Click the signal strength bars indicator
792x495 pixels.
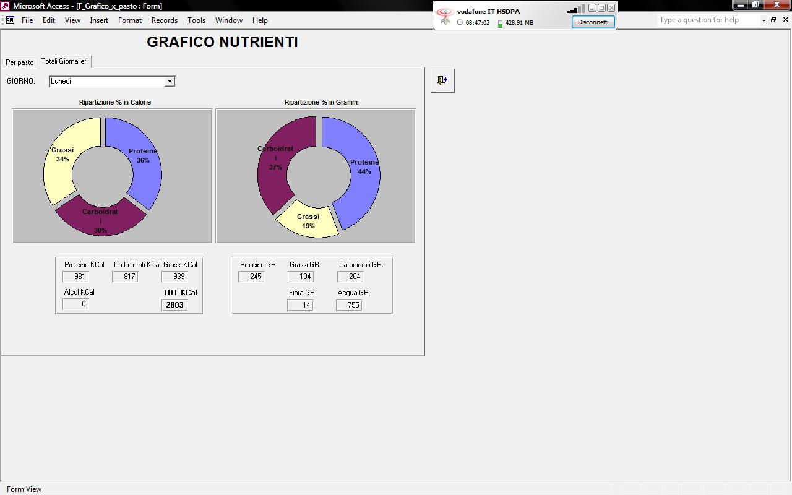[x=575, y=9]
